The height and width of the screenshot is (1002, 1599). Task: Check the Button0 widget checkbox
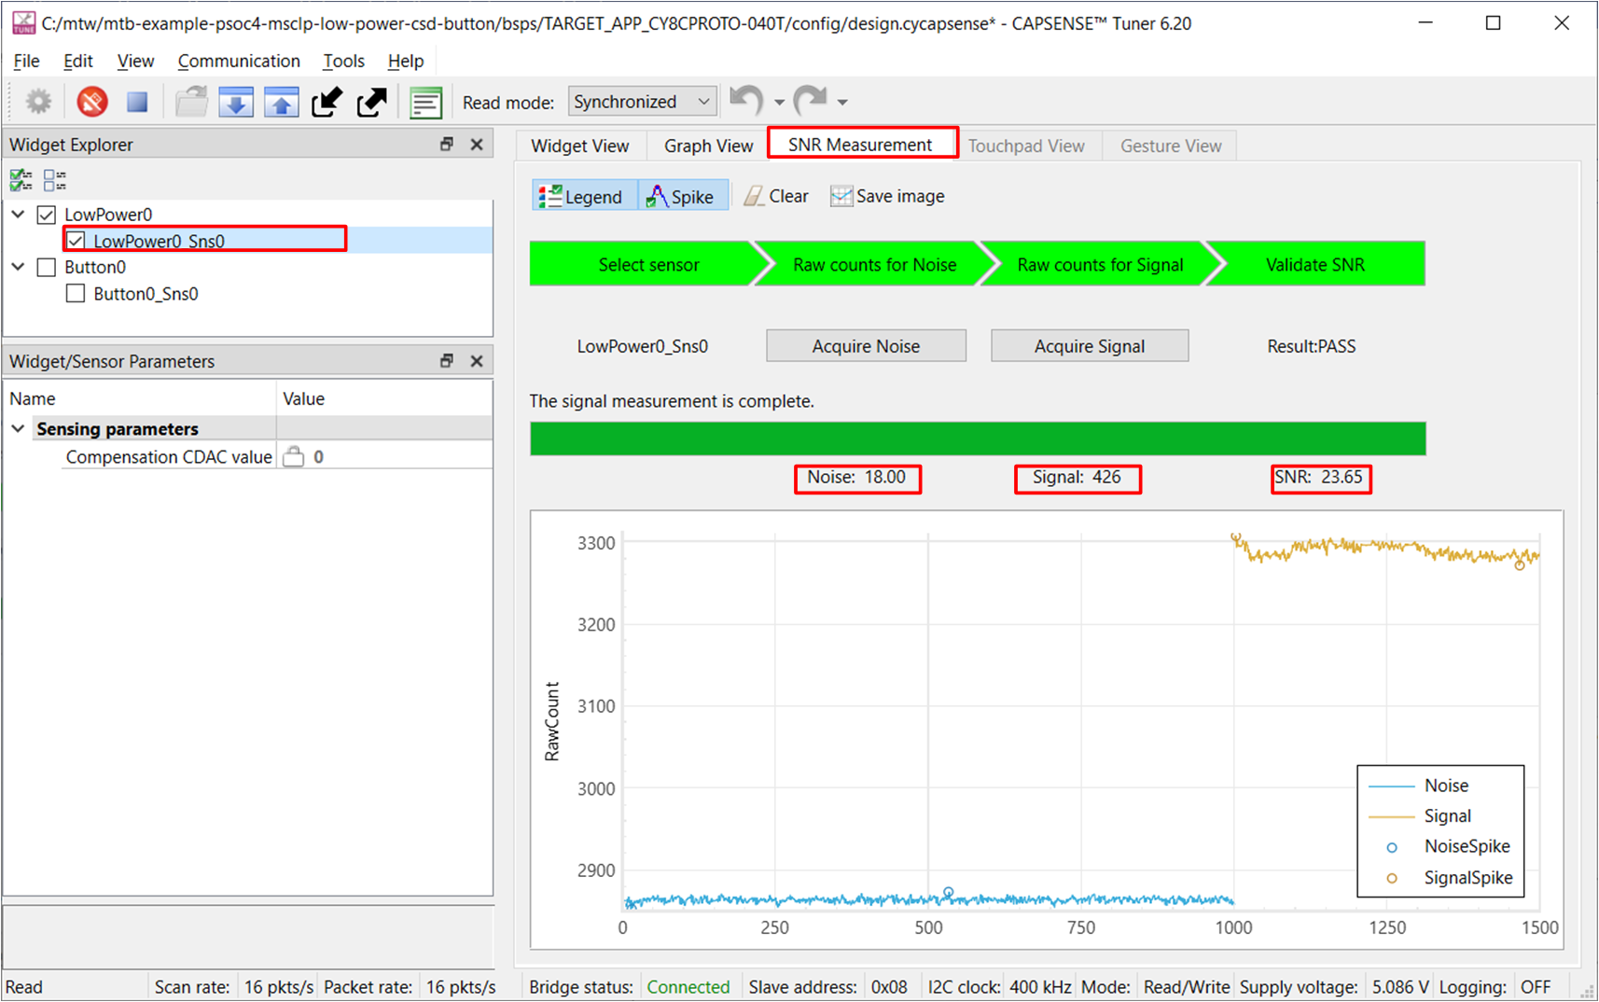click(x=47, y=268)
